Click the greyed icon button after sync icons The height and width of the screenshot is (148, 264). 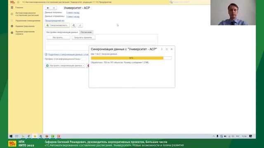pyautogui.click(x=80, y=25)
